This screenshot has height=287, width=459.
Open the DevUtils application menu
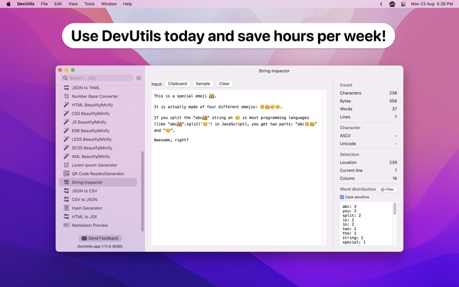26,4
